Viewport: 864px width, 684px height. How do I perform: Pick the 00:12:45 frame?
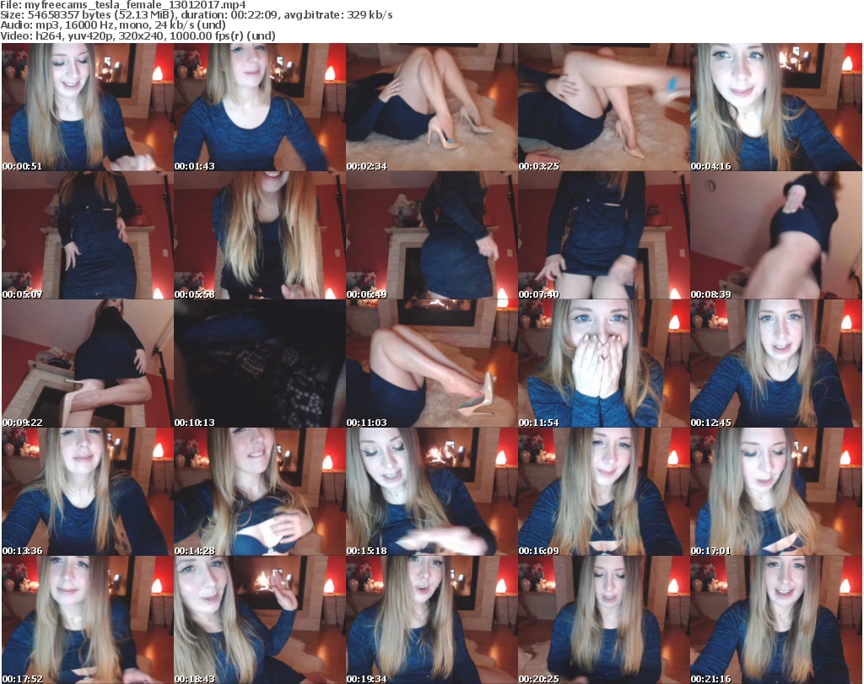(x=776, y=364)
